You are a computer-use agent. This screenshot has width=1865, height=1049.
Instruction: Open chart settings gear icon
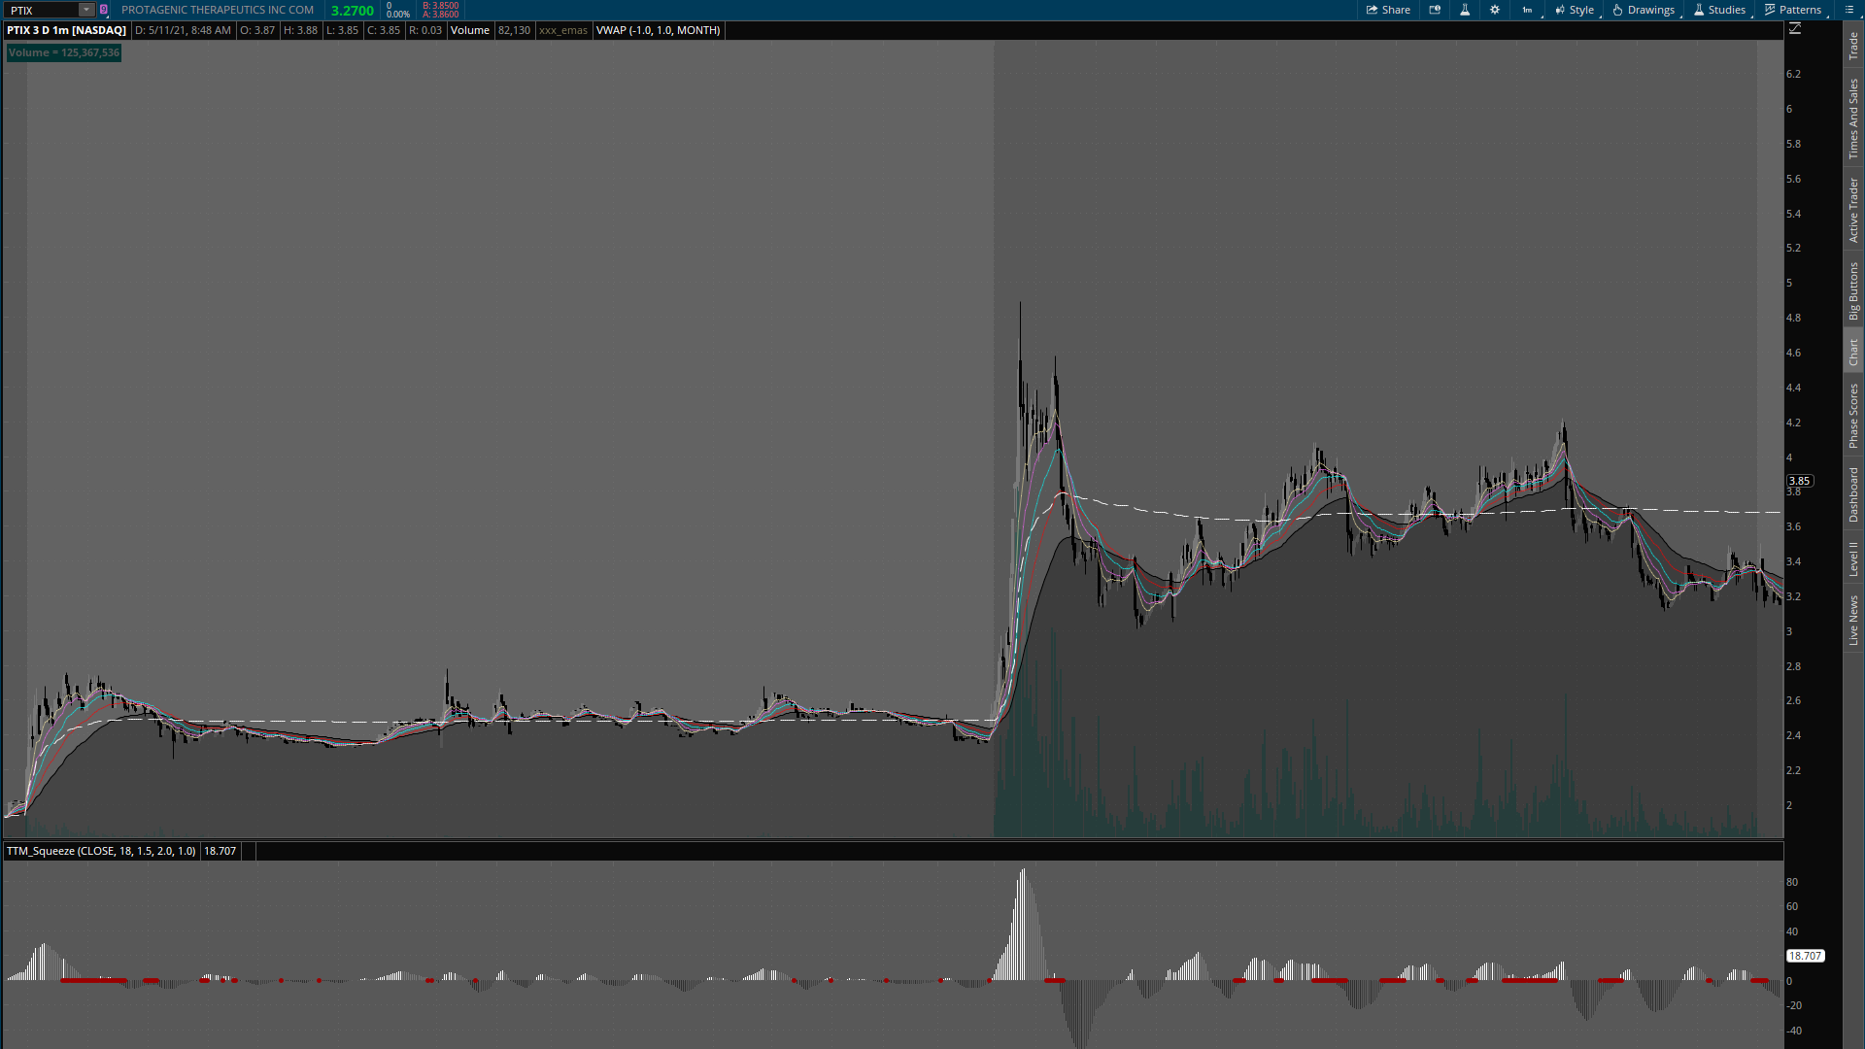1495,10
